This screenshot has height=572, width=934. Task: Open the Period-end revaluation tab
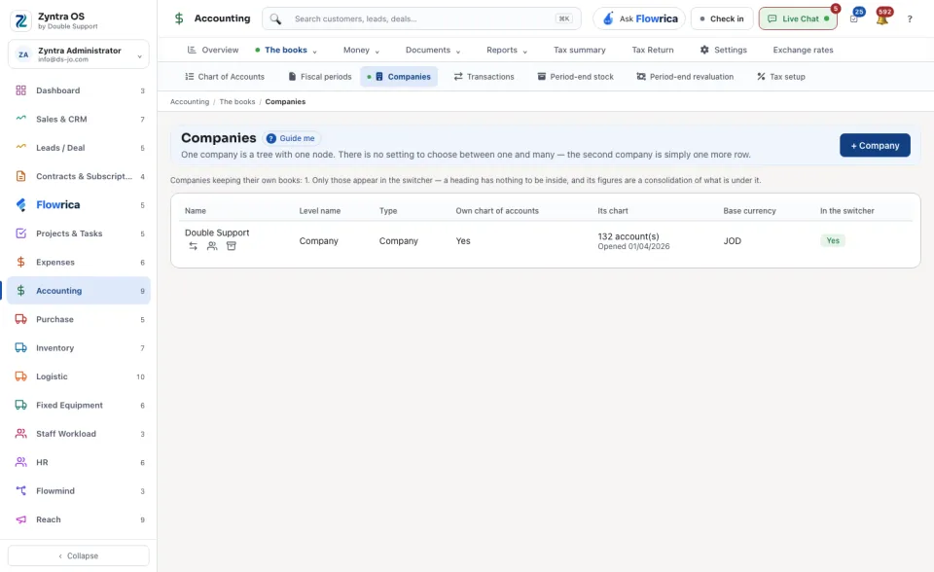click(685, 77)
